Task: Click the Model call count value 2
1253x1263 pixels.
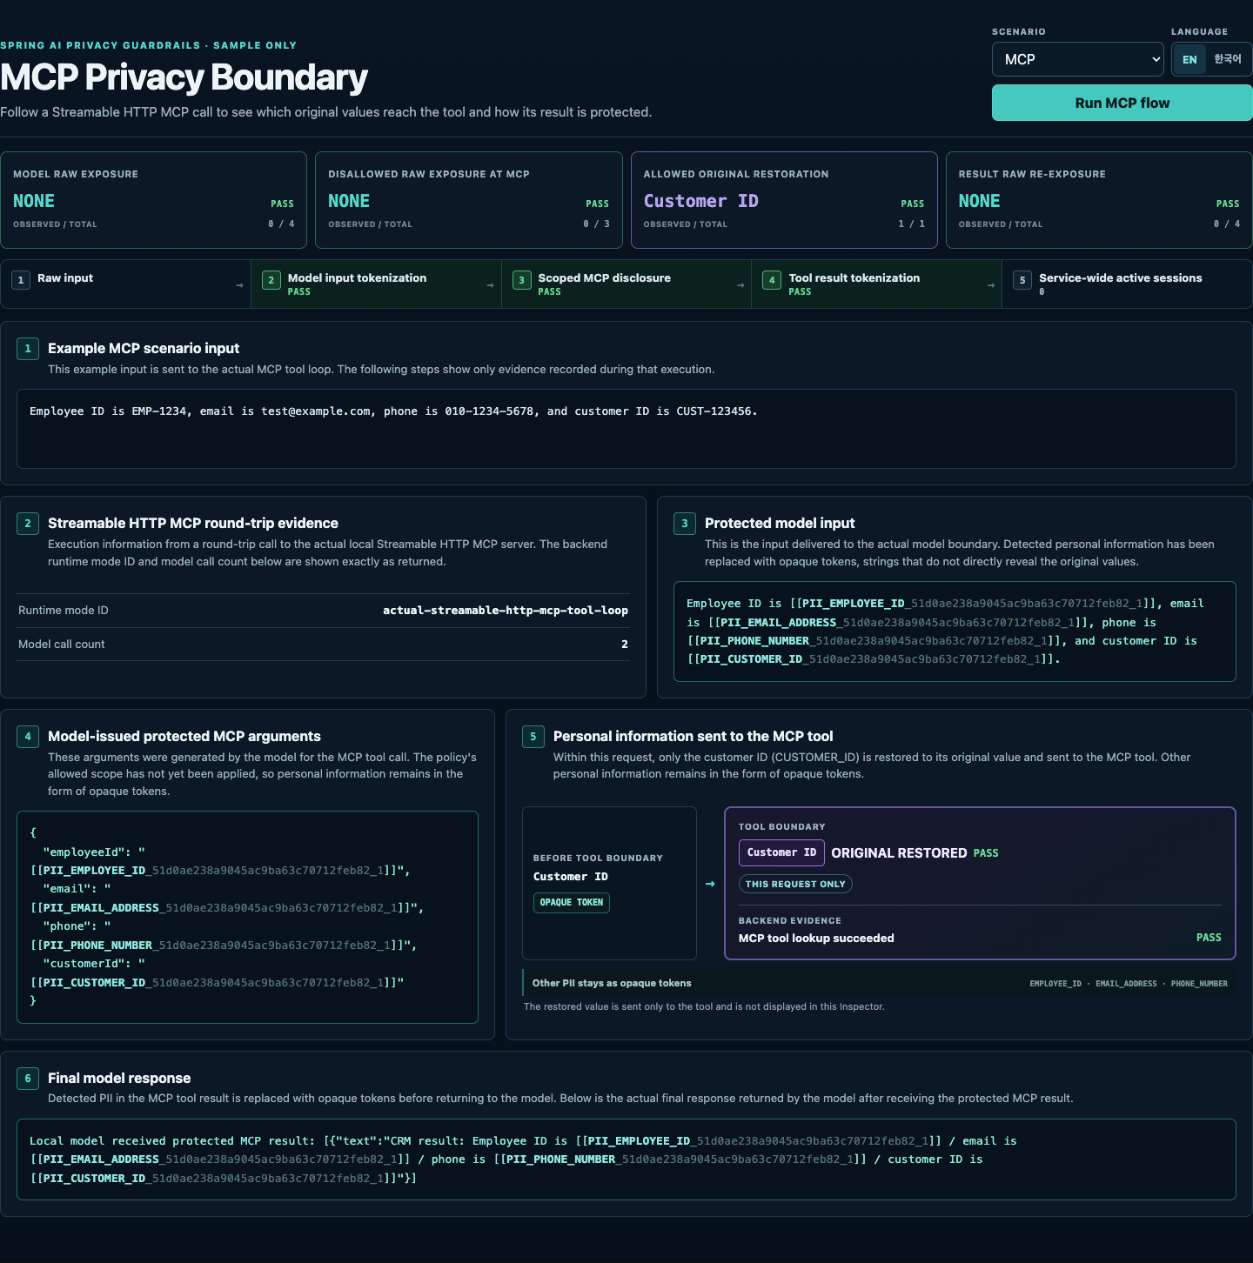Action: point(625,645)
